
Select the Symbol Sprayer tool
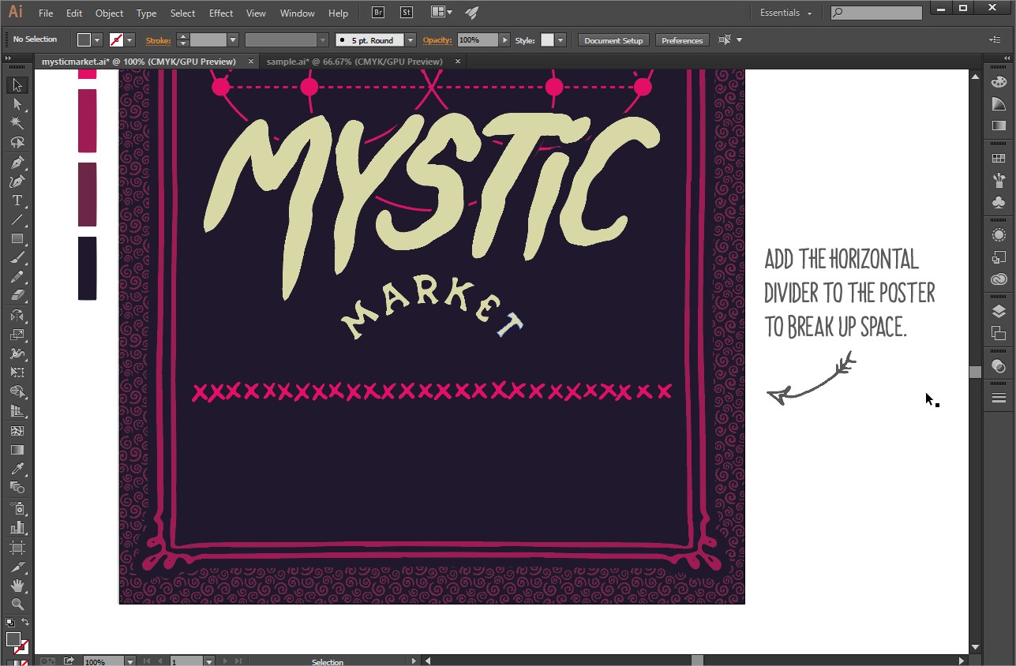point(17,508)
